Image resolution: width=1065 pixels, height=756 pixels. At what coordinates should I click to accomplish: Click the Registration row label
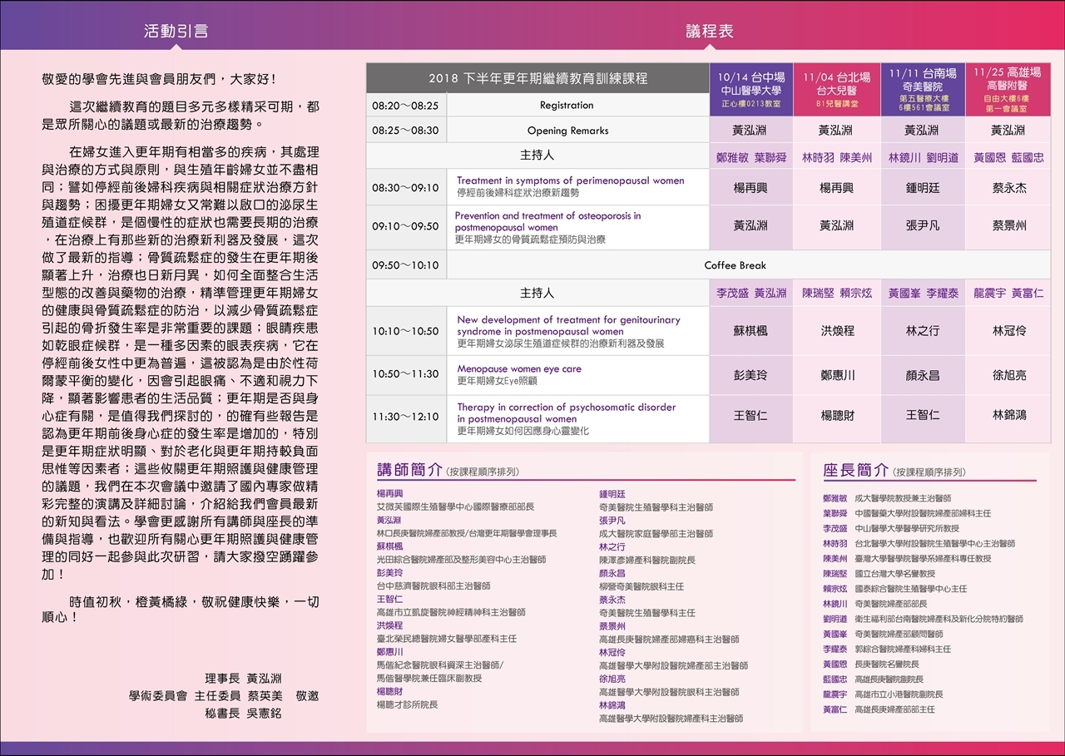point(567,106)
